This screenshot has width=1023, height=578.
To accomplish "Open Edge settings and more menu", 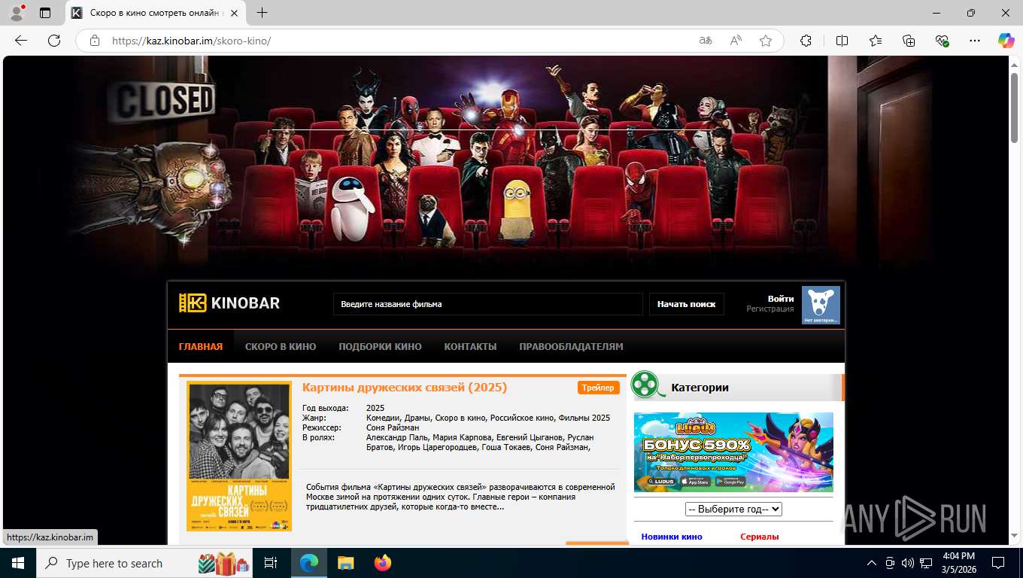I will click(975, 41).
